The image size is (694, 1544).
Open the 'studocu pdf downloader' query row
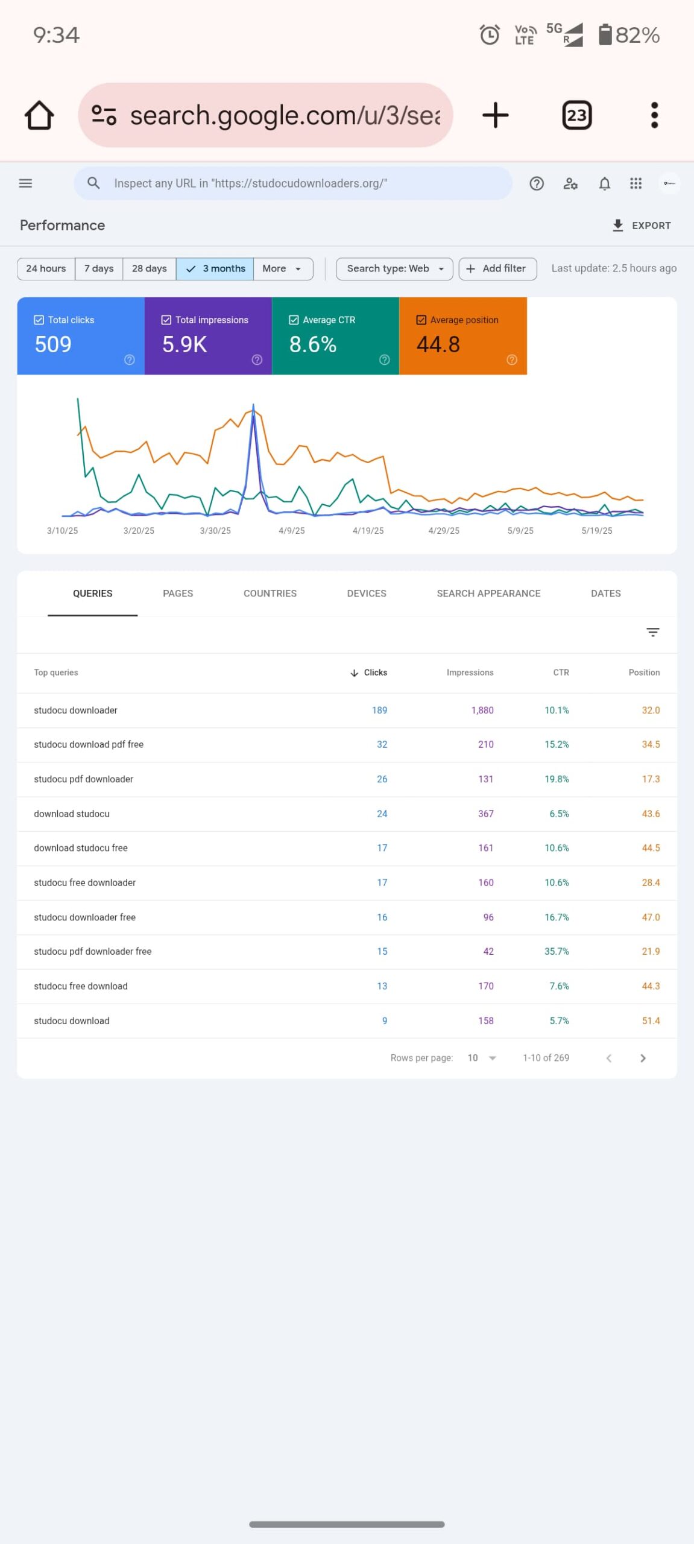click(x=347, y=779)
